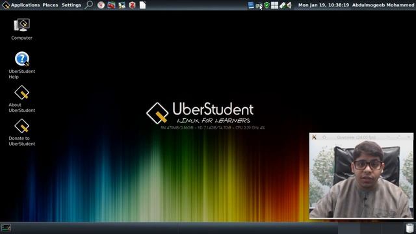Launch the round pink-red panel launcher icon
This screenshot has height=234, width=416.
pyautogui.click(x=101, y=5)
